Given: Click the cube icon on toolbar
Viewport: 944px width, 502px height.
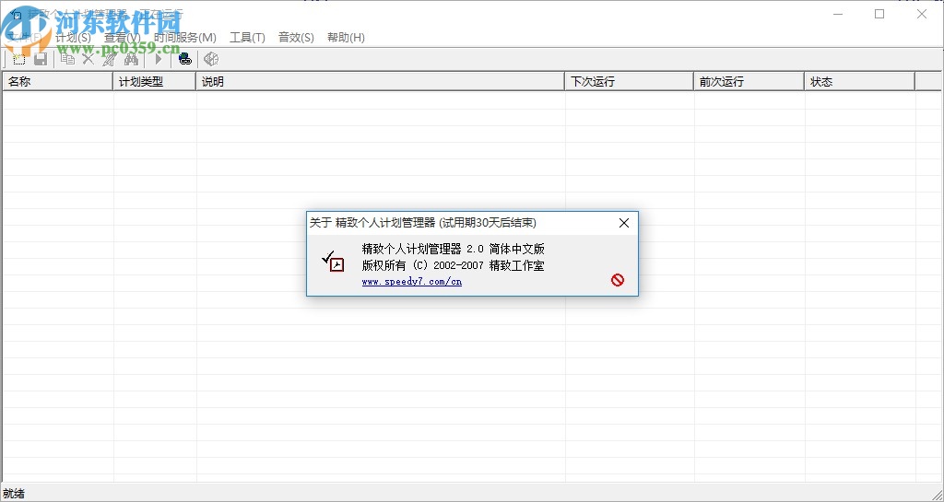Looking at the screenshot, I should click(211, 59).
